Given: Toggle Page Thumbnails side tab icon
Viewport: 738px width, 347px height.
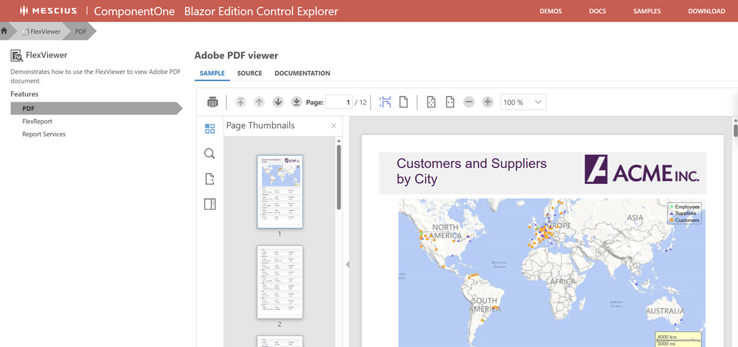Looking at the screenshot, I should pos(210,129).
